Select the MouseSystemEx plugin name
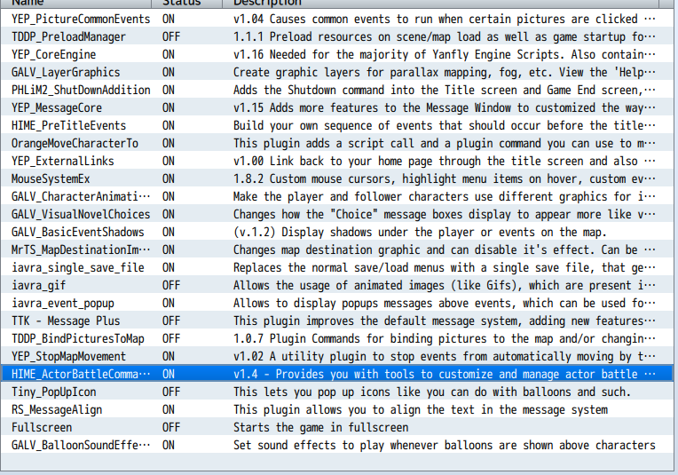The image size is (678, 475). pos(51,178)
